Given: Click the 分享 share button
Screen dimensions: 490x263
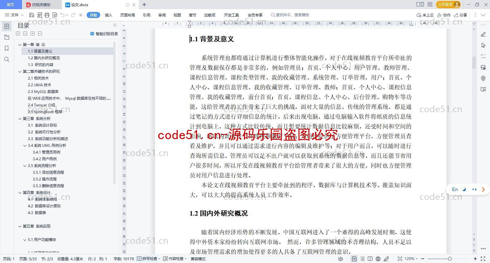Looking at the screenshot, I should point(461,15).
